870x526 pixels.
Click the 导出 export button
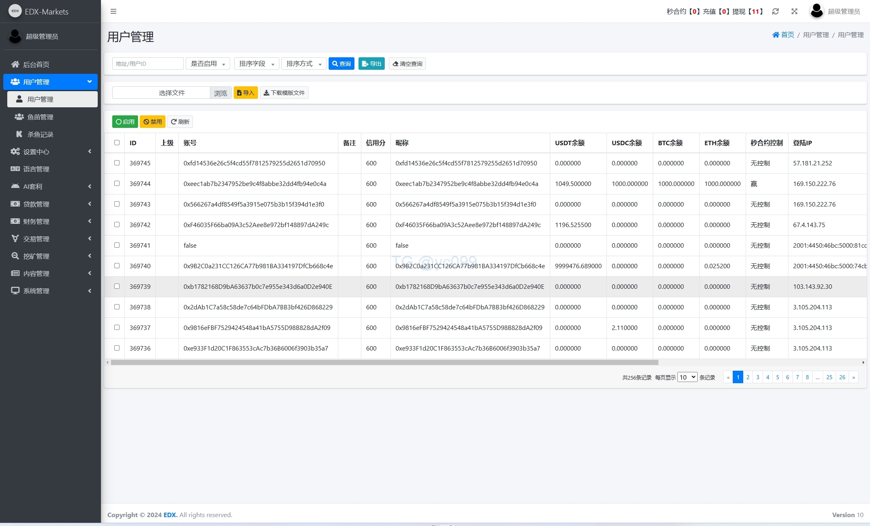[x=371, y=64]
